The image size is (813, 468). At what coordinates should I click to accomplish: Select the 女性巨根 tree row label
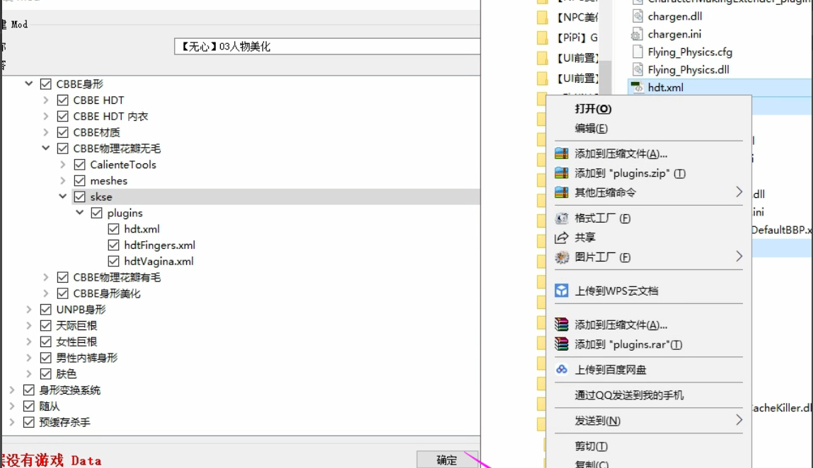pyautogui.click(x=76, y=342)
